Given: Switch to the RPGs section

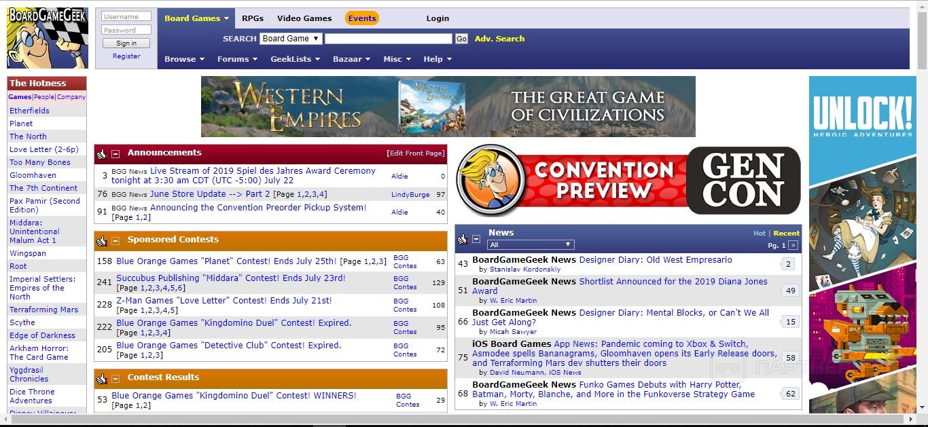Looking at the screenshot, I should (253, 18).
